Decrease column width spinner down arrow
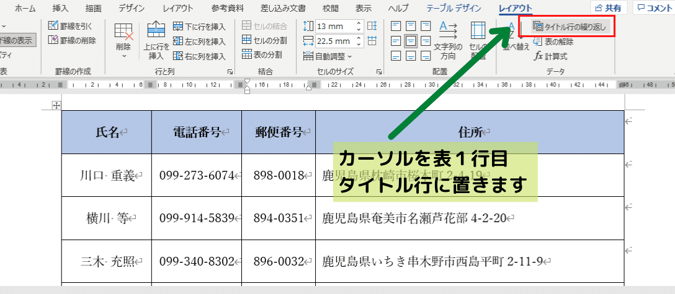 (359, 44)
